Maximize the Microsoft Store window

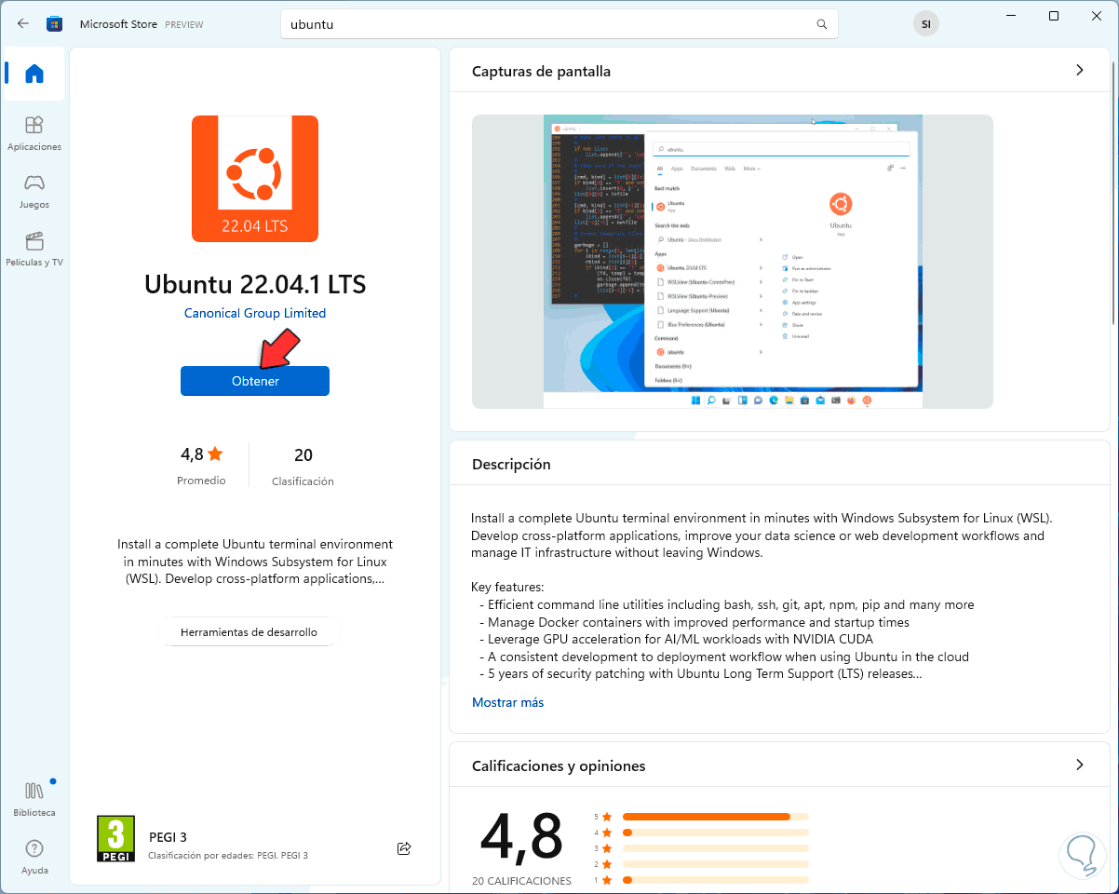pyautogui.click(x=1054, y=16)
